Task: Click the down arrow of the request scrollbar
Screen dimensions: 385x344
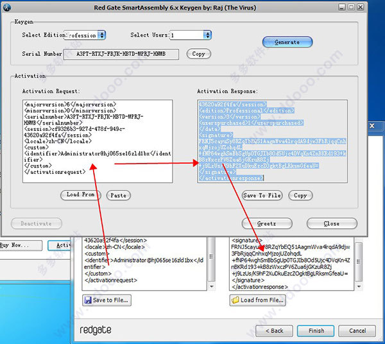Action: click(x=212, y=286)
